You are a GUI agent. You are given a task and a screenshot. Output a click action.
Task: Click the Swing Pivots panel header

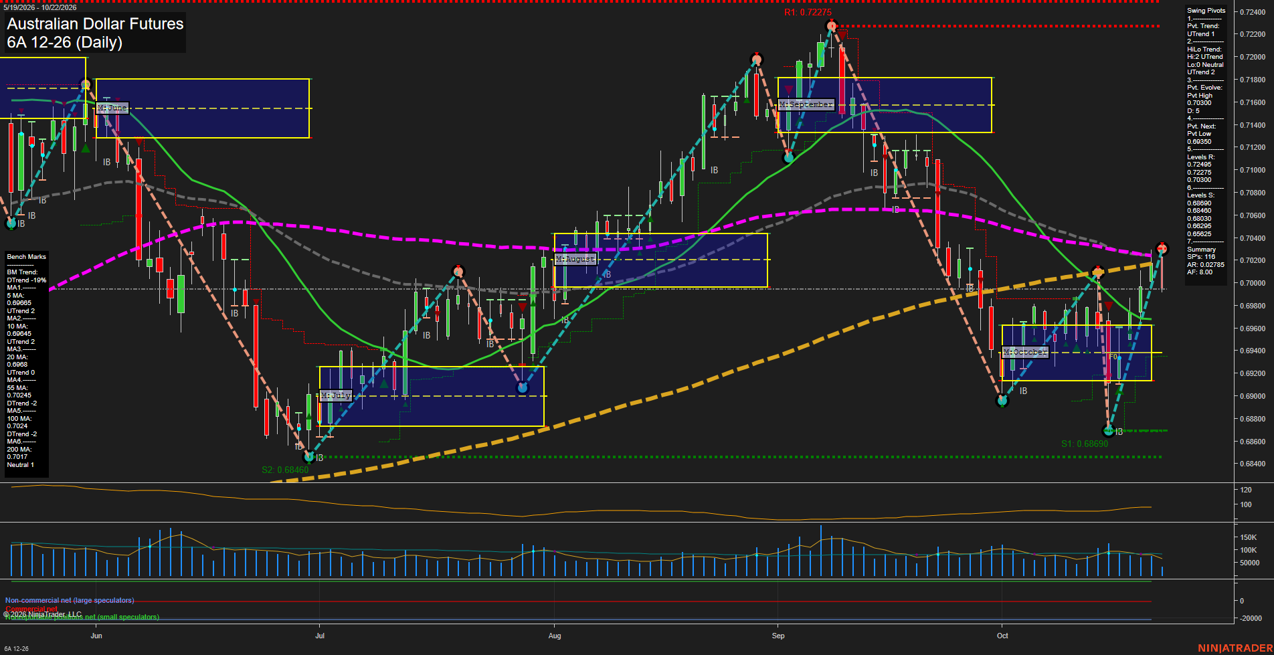coord(1206,11)
